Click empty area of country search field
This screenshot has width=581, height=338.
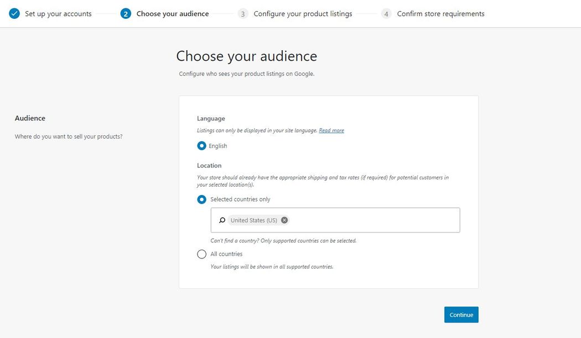tap(376, 220)
